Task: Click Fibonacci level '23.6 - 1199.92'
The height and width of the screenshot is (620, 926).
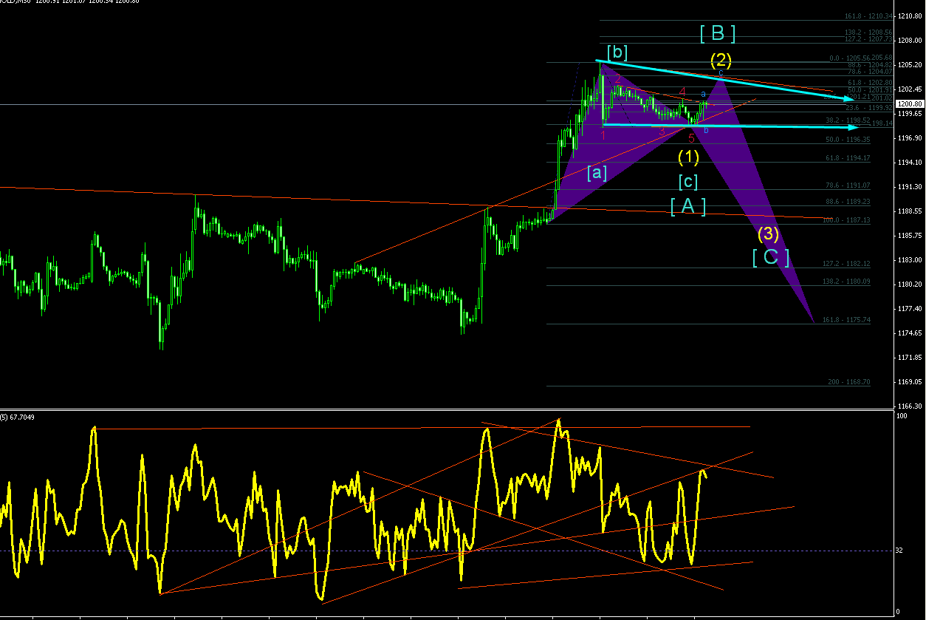Action: 868,108
